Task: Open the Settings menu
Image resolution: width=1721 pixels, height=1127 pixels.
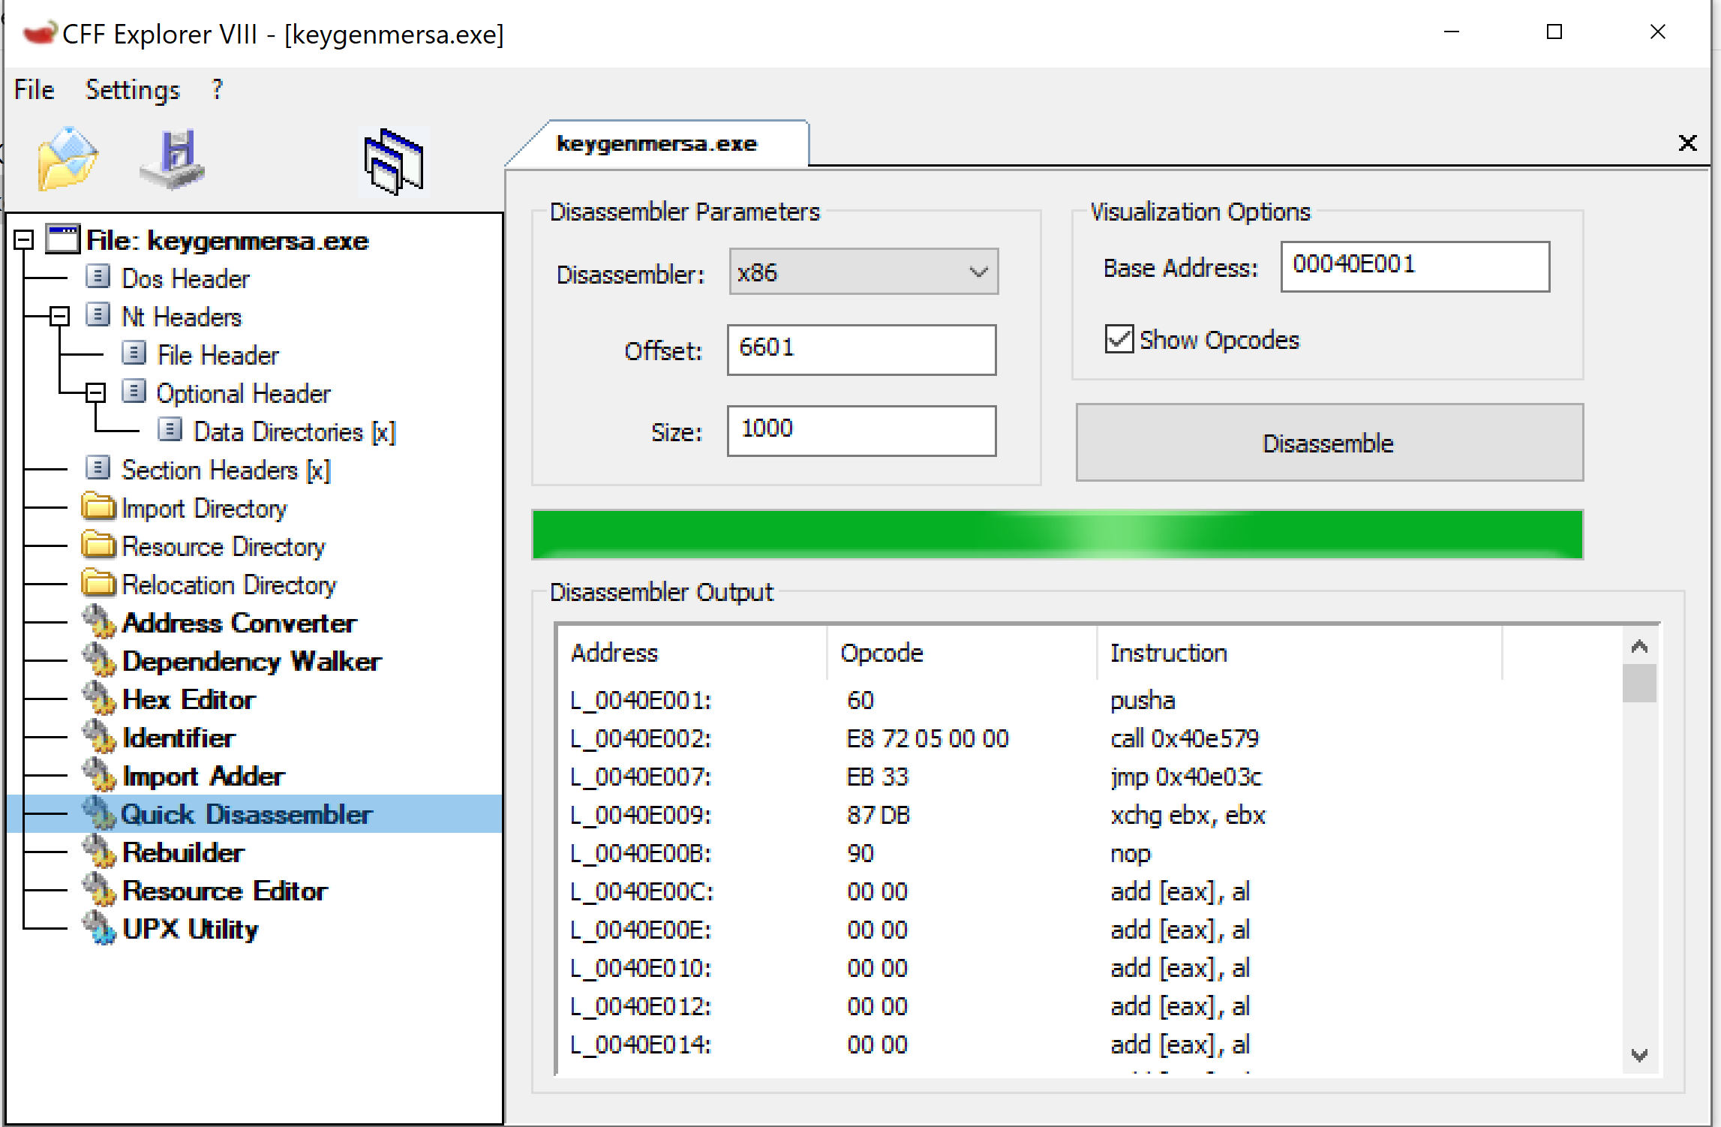Action: (133, 90)
